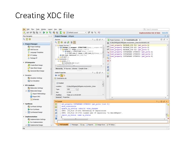Click the Type browse ellipsis button
Image resolution: width=192 pixels, height=144 pixels.
coord(77,89)
